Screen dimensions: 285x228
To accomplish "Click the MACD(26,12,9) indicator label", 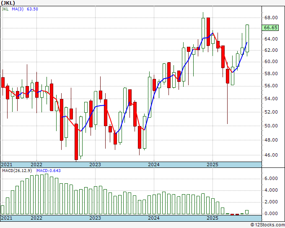I will (17, 171).
